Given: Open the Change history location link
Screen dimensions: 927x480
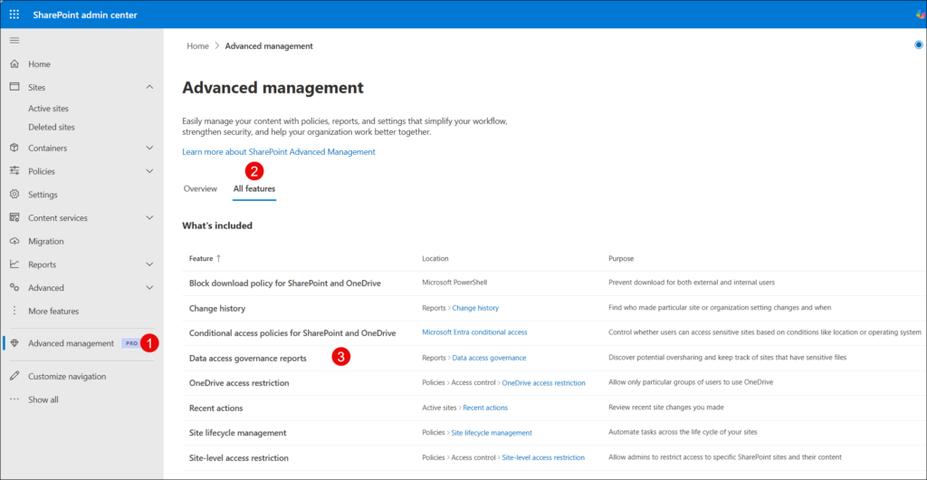Looking at the screenshot, I should pyautogui.click(x=475, y=308).
